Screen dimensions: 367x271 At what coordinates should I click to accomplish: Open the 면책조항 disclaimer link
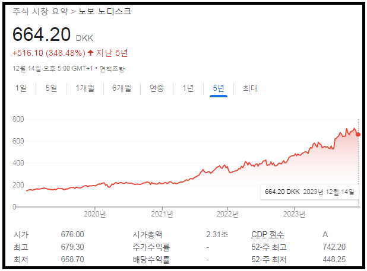click(x=112, y=69)
